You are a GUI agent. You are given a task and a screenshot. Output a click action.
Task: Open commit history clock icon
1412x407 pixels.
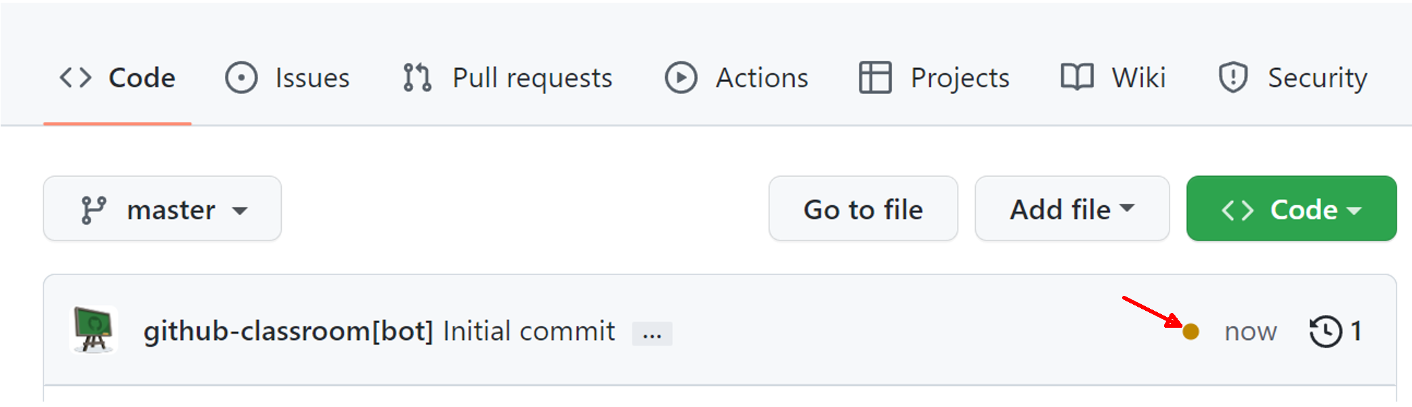pos(1325,332)
